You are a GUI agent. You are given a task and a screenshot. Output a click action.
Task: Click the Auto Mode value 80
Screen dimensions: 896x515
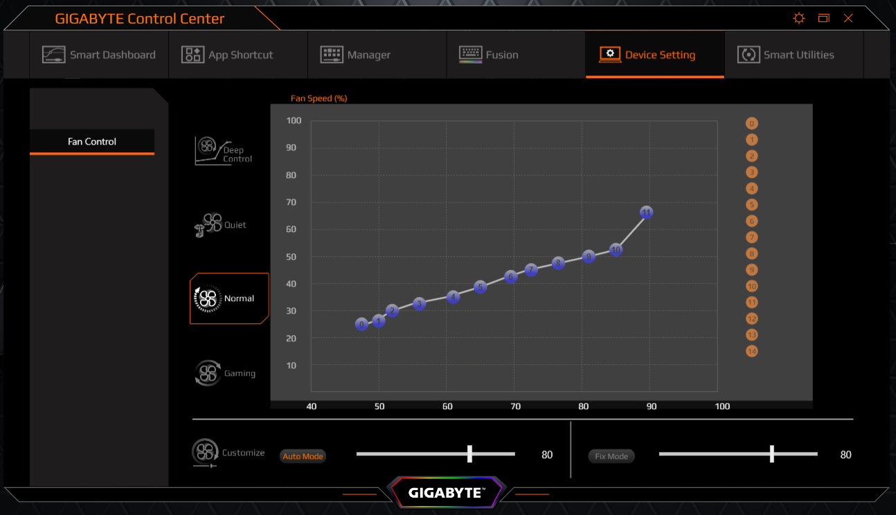[x=547, y=455]
